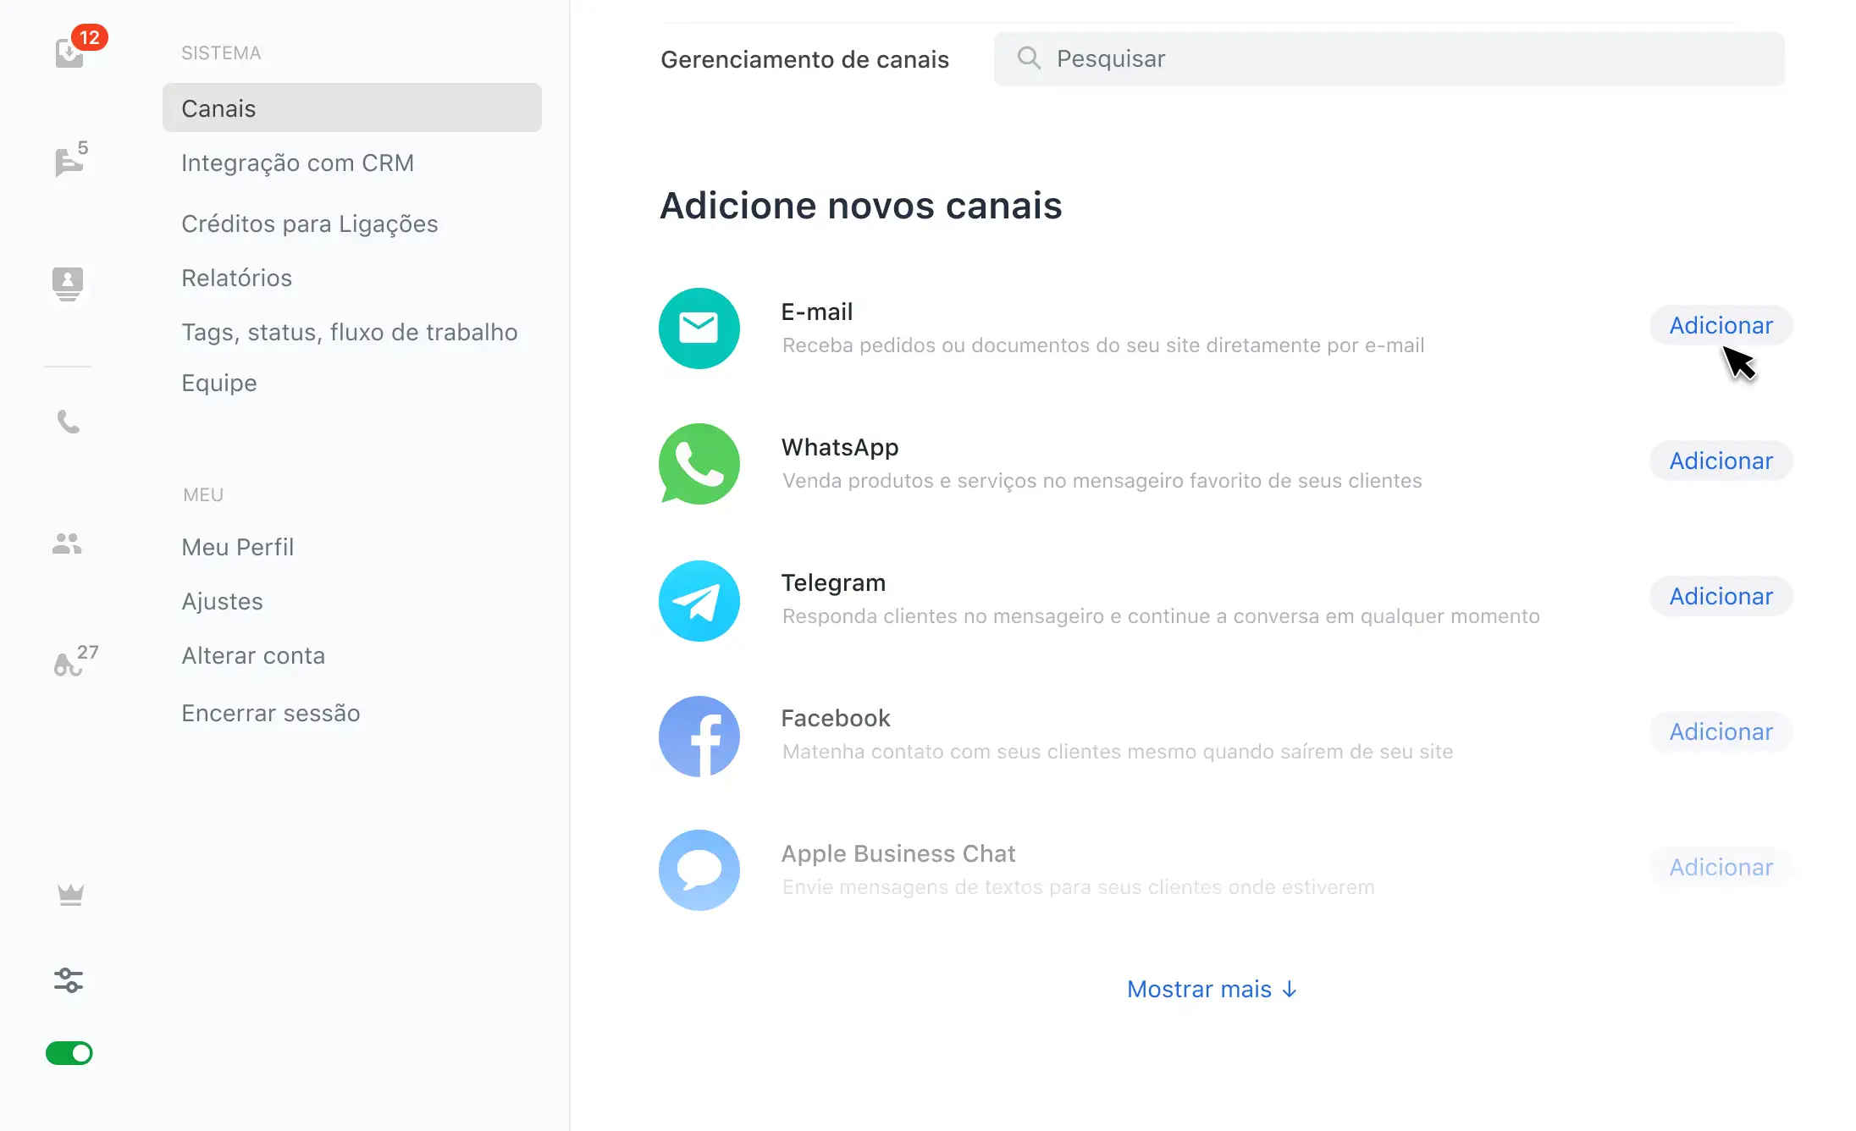Click the Telegram channel icon

click(x=699, y=601)
